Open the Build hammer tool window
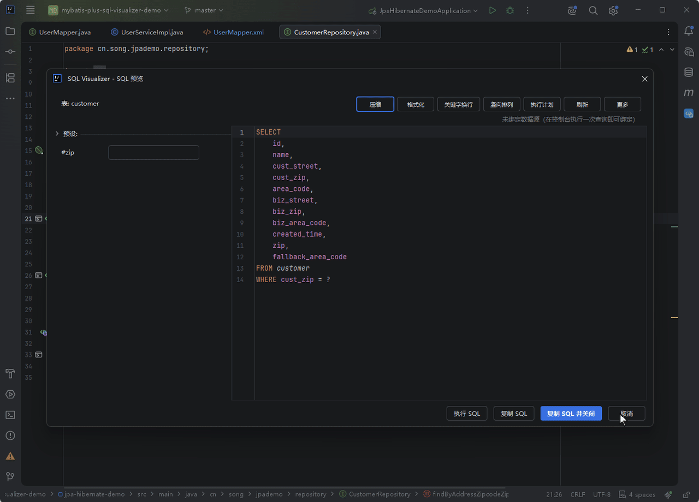Screen dimensions: 699x502 tap(10, 374)
